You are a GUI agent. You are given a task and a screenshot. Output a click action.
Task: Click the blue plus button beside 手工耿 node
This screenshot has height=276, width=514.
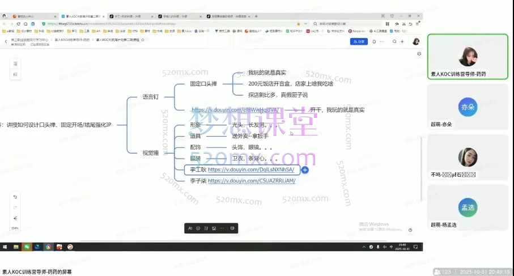tap(305, 169)
